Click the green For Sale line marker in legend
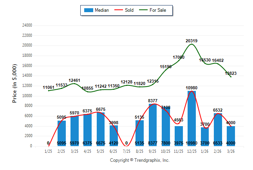253x170 pixels. tap(143, 10)
